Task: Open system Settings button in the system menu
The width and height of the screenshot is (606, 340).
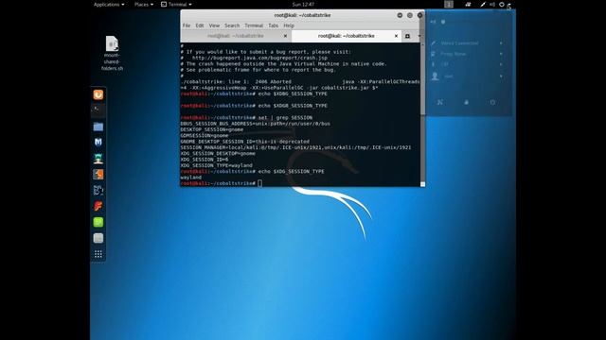Action: (439, 103)
